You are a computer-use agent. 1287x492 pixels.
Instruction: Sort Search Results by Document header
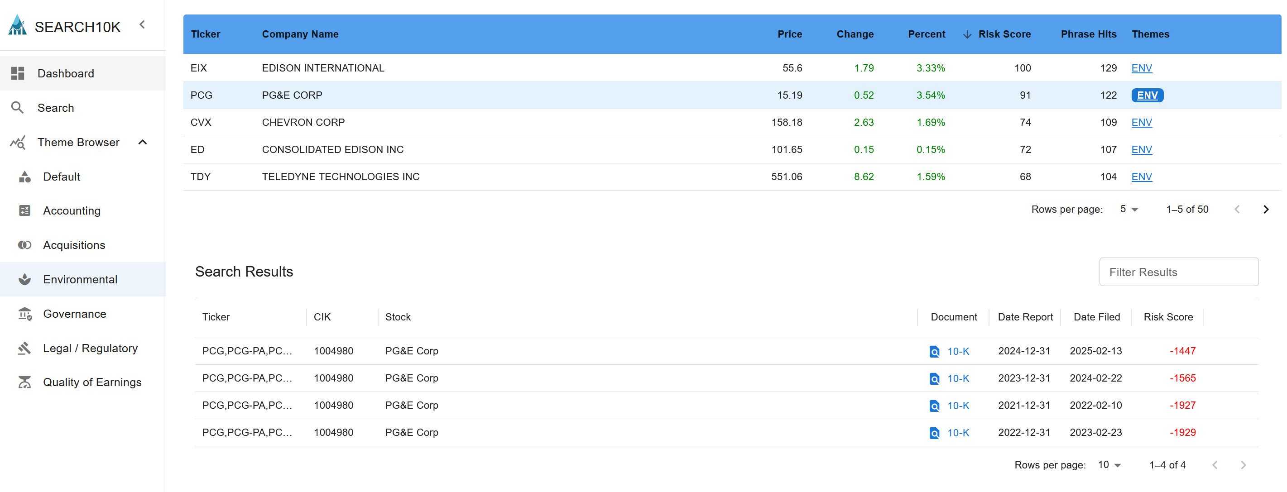[954, 317]
